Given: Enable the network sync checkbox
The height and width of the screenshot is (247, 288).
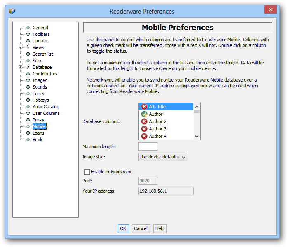Looking at the screenshot, I should click(87, 172).
